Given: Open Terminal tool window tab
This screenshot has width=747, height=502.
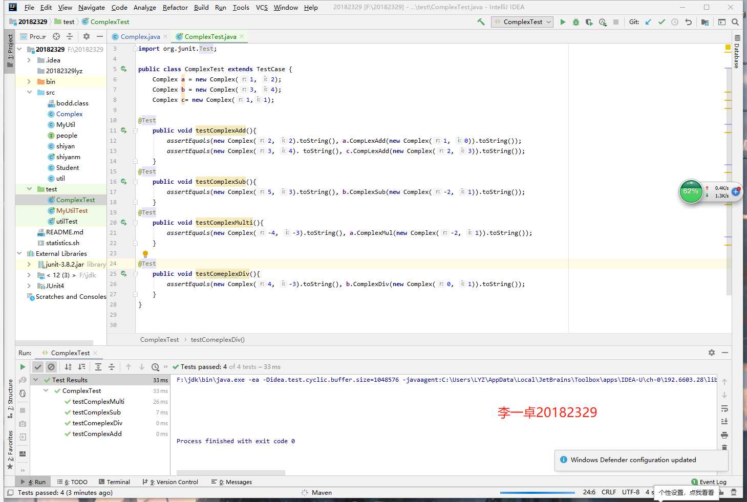Looking at the screenshot, I should [114, 482].
